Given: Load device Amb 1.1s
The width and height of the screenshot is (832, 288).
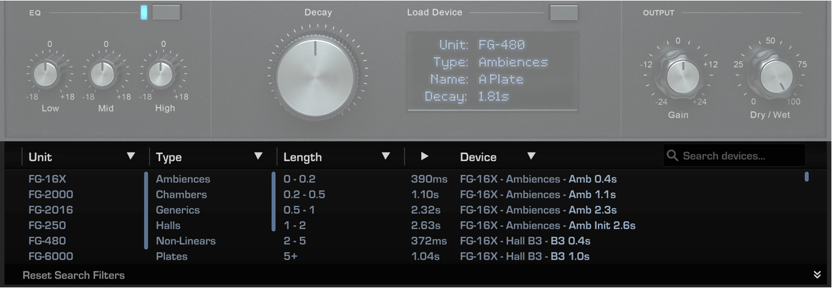Looking at the screenshot, I should 538,195.
